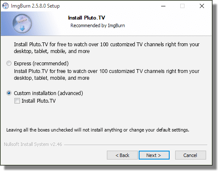Continue setup with the Next button
Screen dimensions: 218x171
154,155
